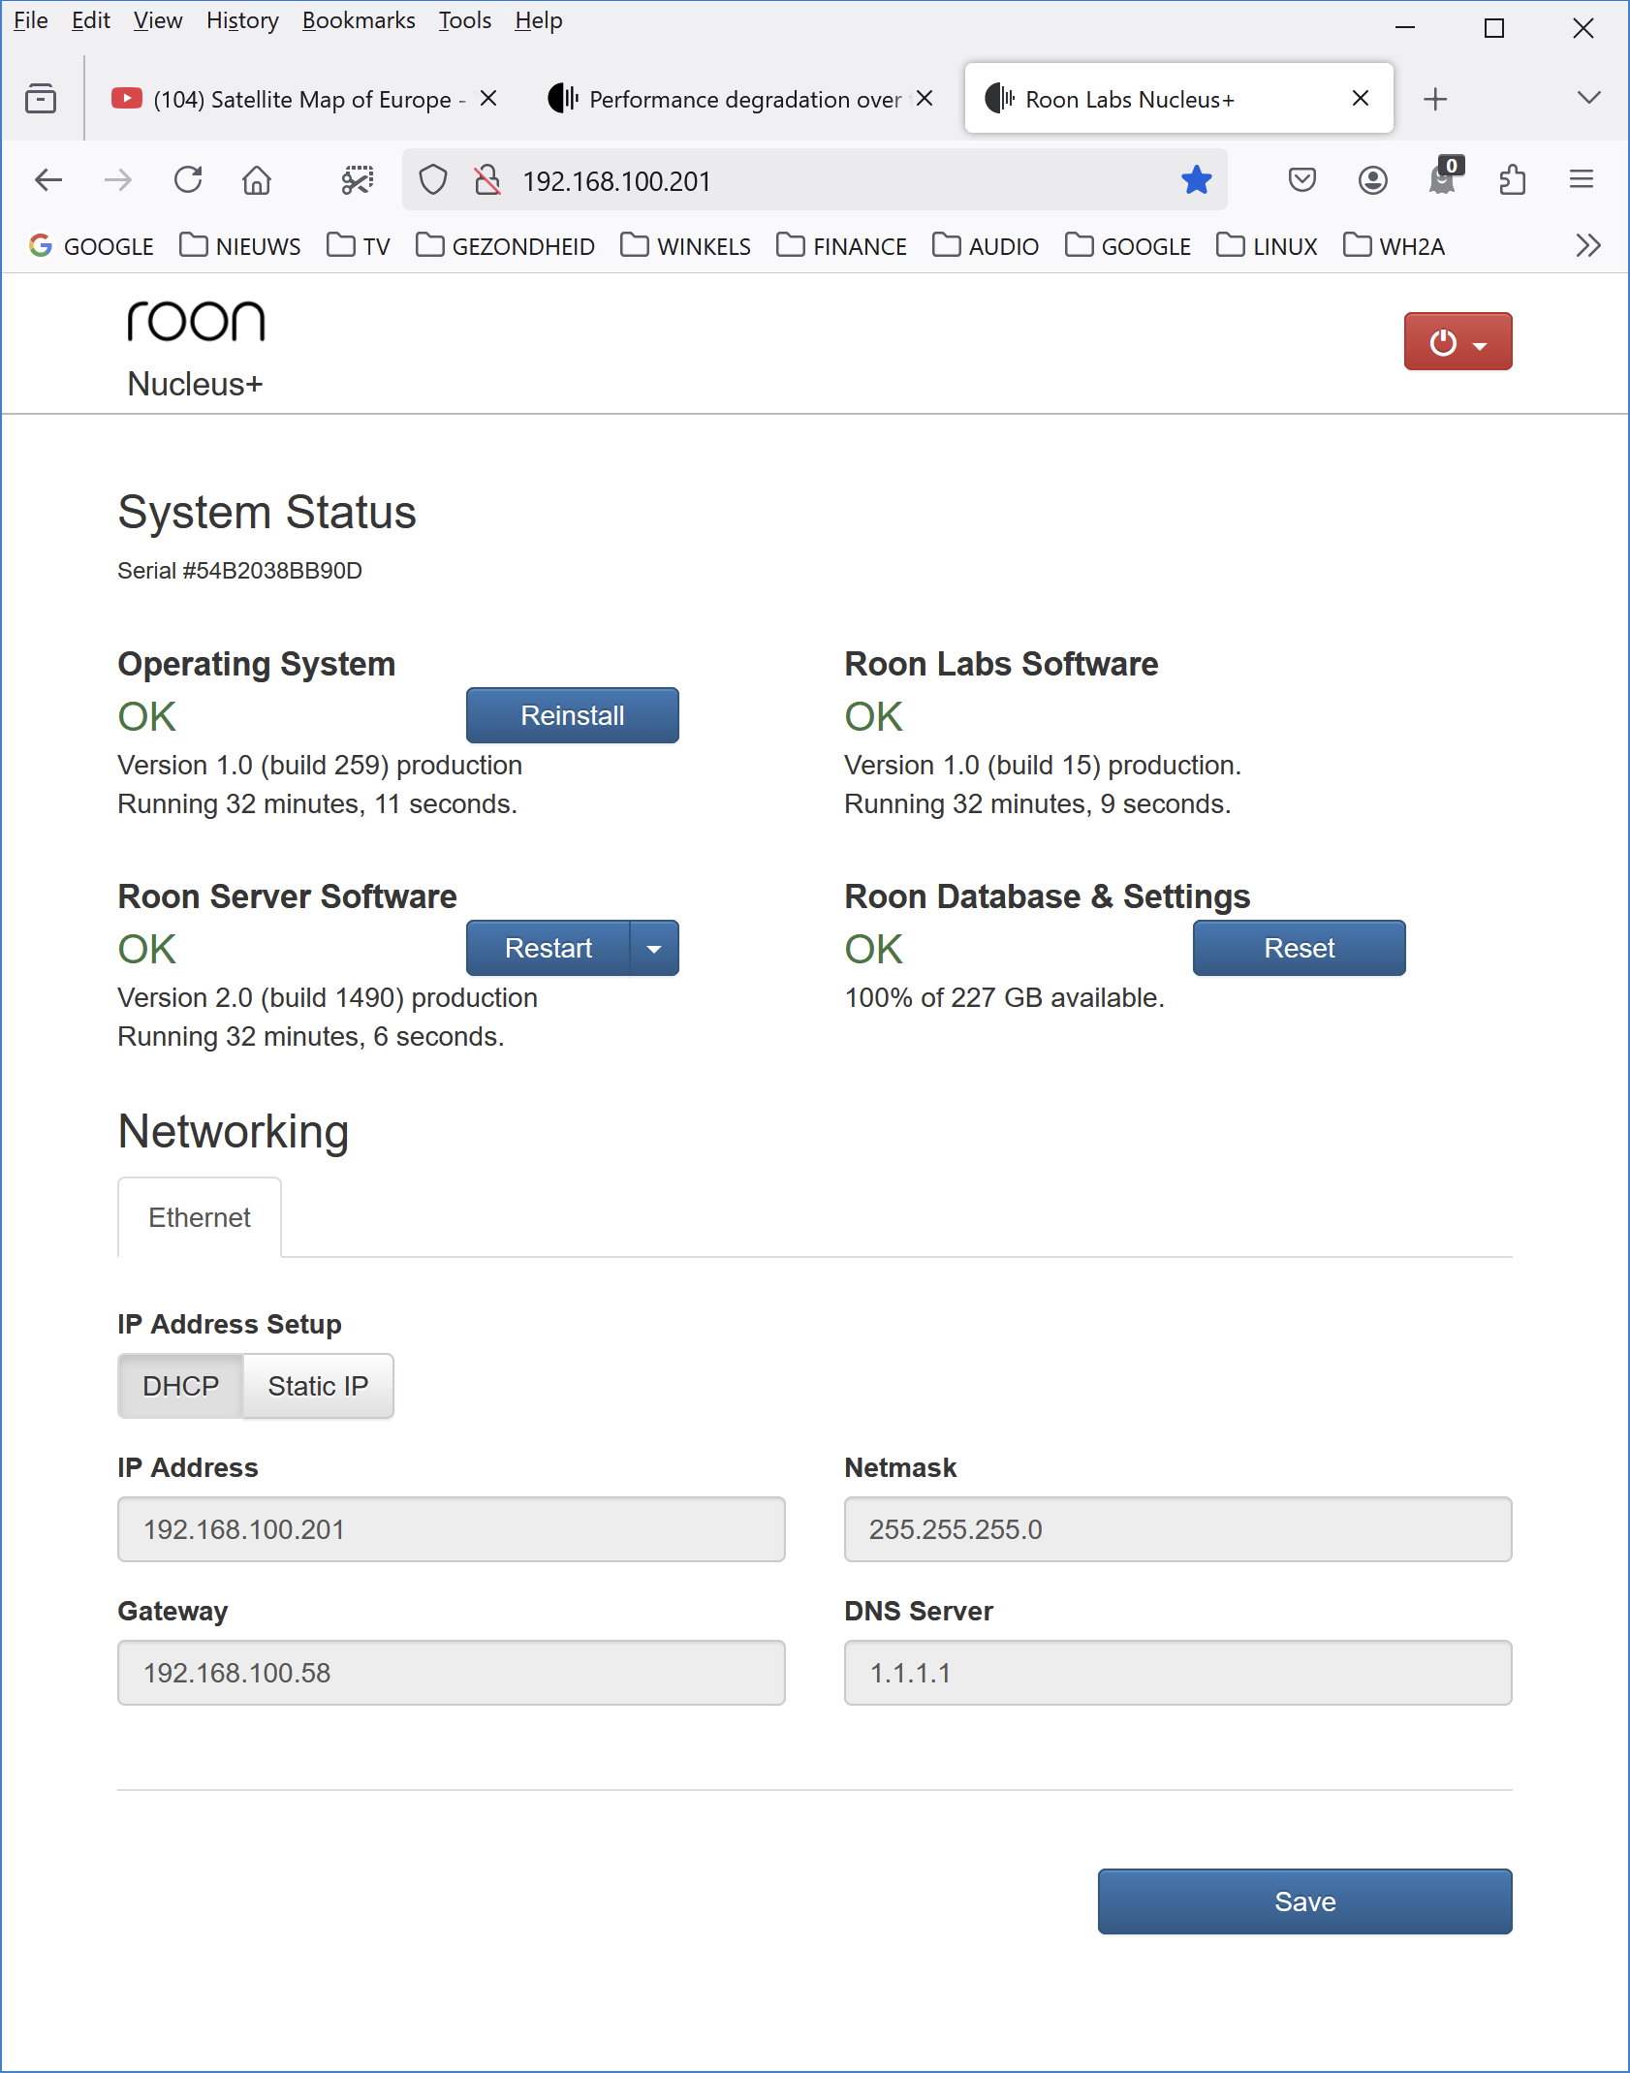Click the address bar showing 192.168.100.201
The width and height of the screenshot is (1630, 2073).
tap(814, 180)
